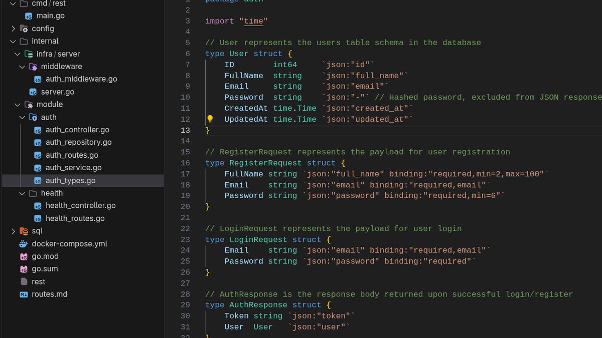
Task: Collapse the health folder chevron
Action: [22, 193]
